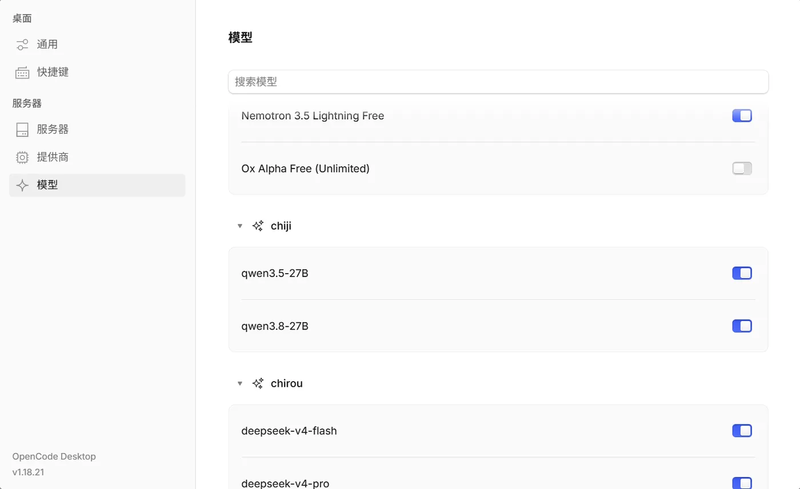Enable the Ox Alpha Free (Unlimited) toggle
The image size is (800, 489).
(742, 169)
